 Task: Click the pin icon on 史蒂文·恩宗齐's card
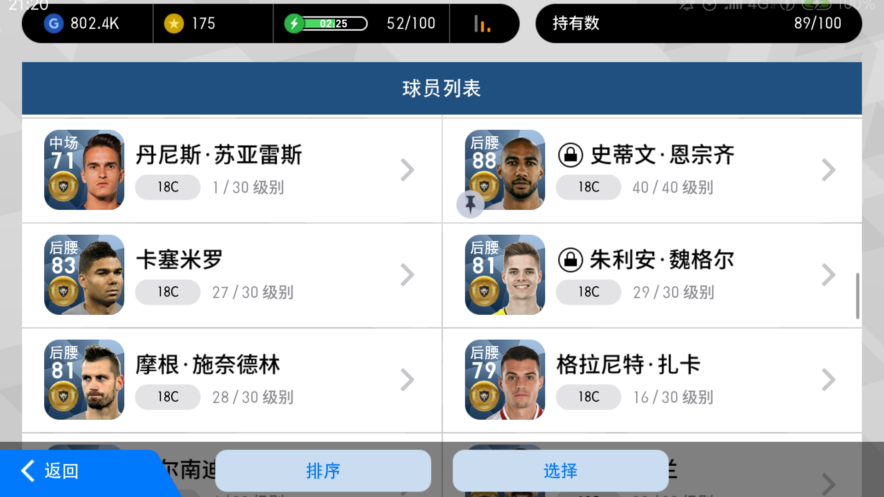[470, 204]
